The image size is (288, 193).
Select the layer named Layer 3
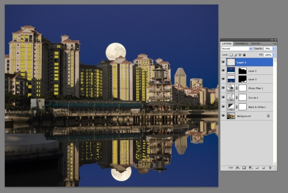pyautogui.click(x=252, y=79)
